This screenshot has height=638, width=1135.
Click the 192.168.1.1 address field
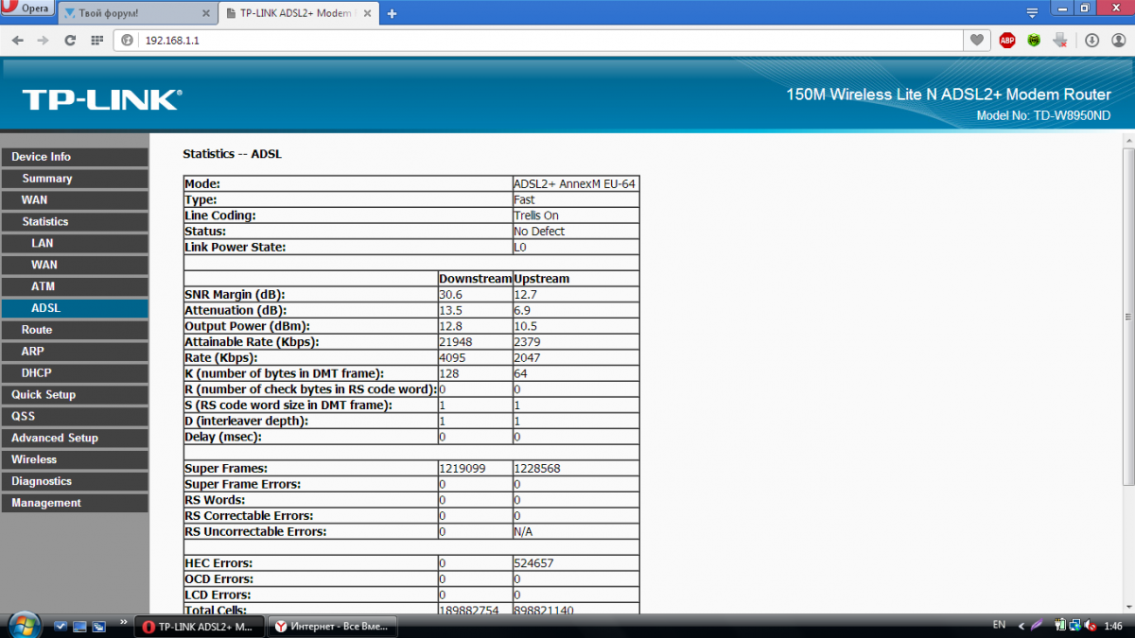coord(549,41)
